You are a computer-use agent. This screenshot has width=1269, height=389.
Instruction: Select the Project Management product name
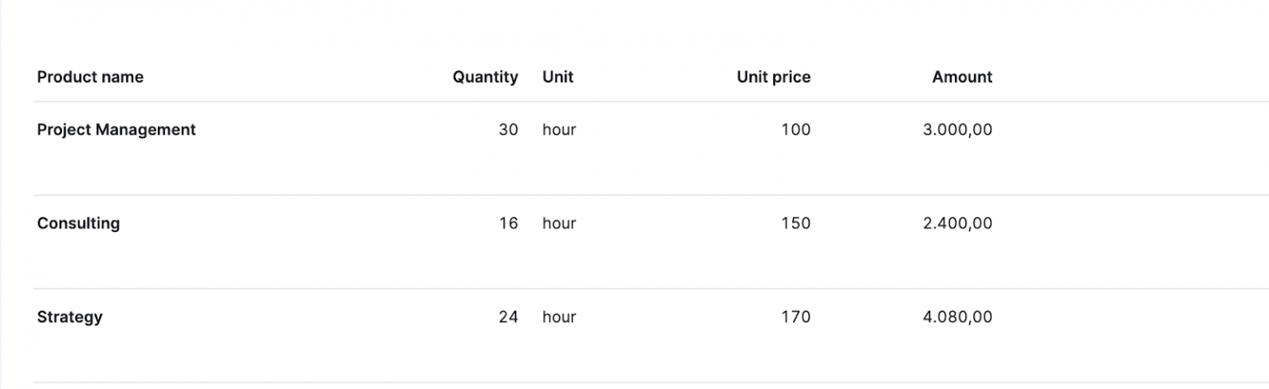(x=116, y=130)
